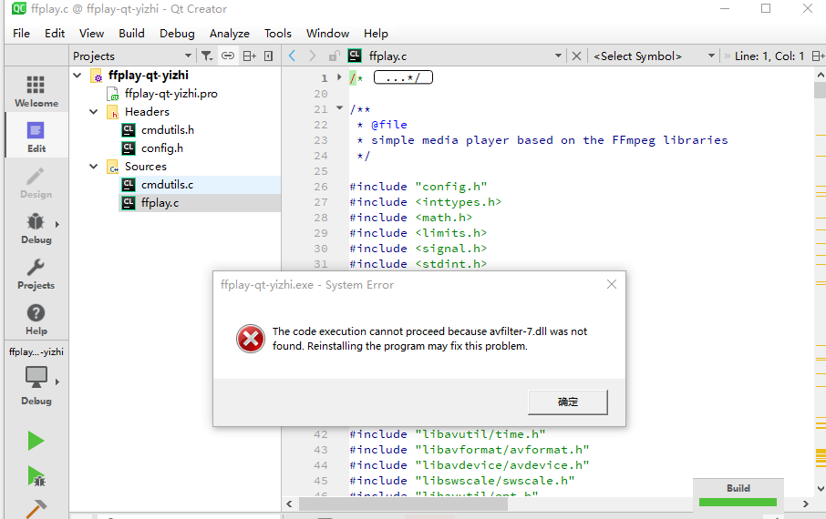This screenshot has height=519, width=826.
Task: Click the editor horizontal scrollbar thumb
Action: pyautogui.click(x=403, y=504)
